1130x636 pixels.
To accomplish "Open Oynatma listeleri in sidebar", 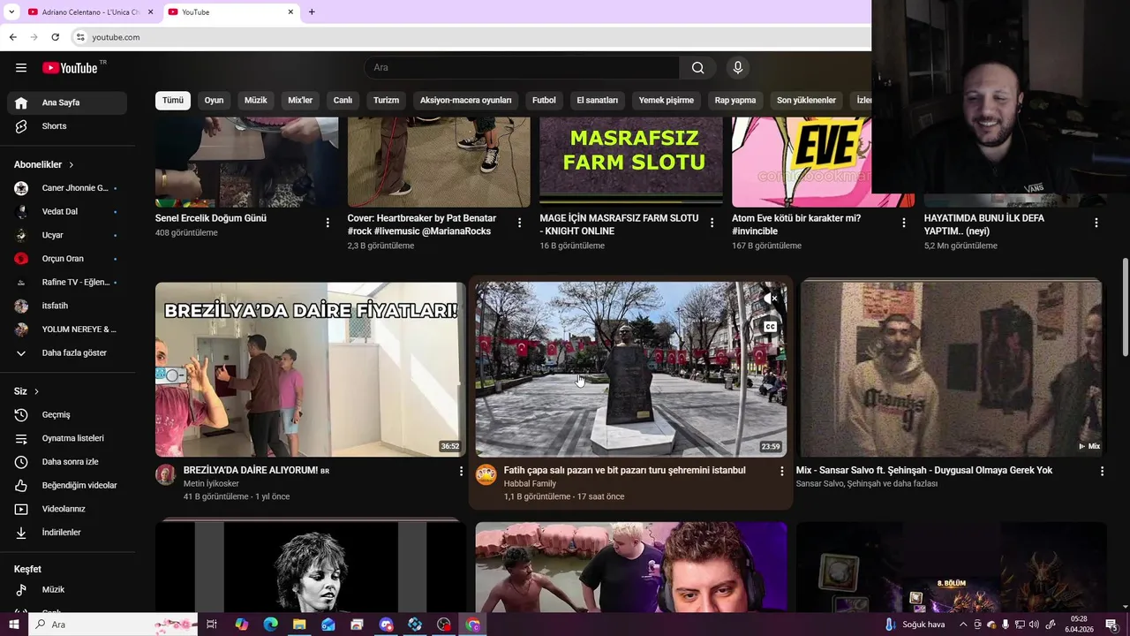I will [x=67, y=438].
